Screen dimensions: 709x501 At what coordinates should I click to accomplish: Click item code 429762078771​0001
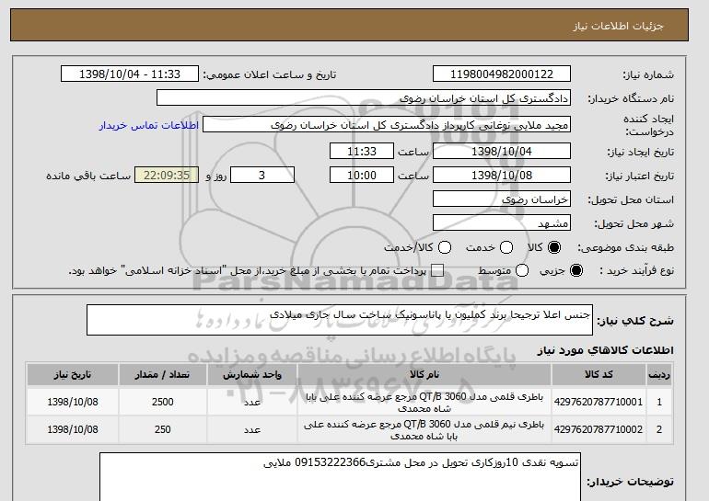click(x=599, y=402)
